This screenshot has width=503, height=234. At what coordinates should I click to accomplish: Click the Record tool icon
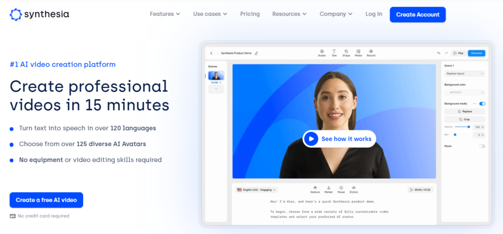(x=371, y=52)
